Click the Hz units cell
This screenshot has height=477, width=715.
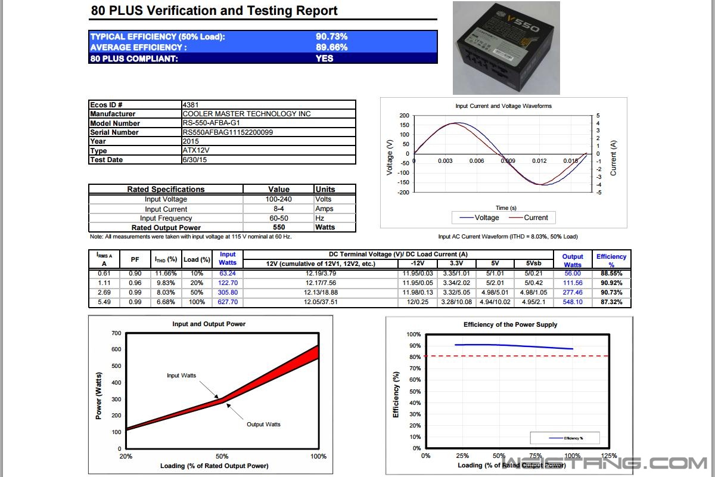(x=319, y=218)
